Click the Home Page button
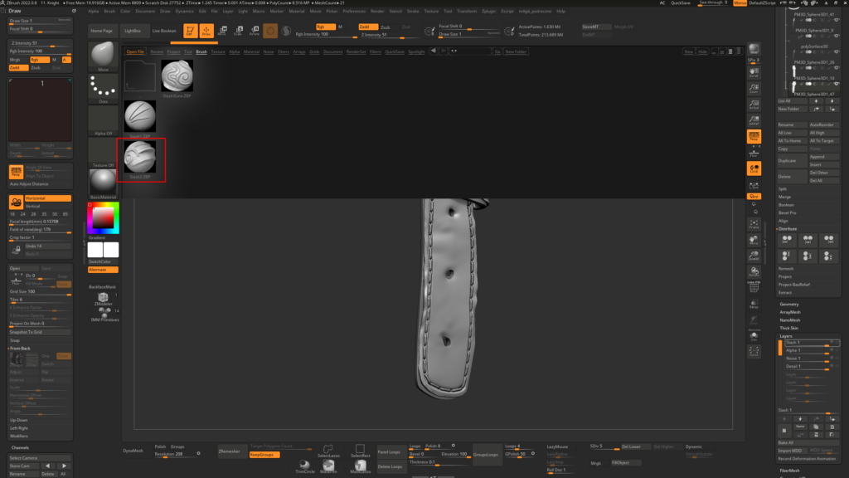Image resolution: width=849 pixels, height=478 pixels. pyautogui.click(x=102, y=31)
